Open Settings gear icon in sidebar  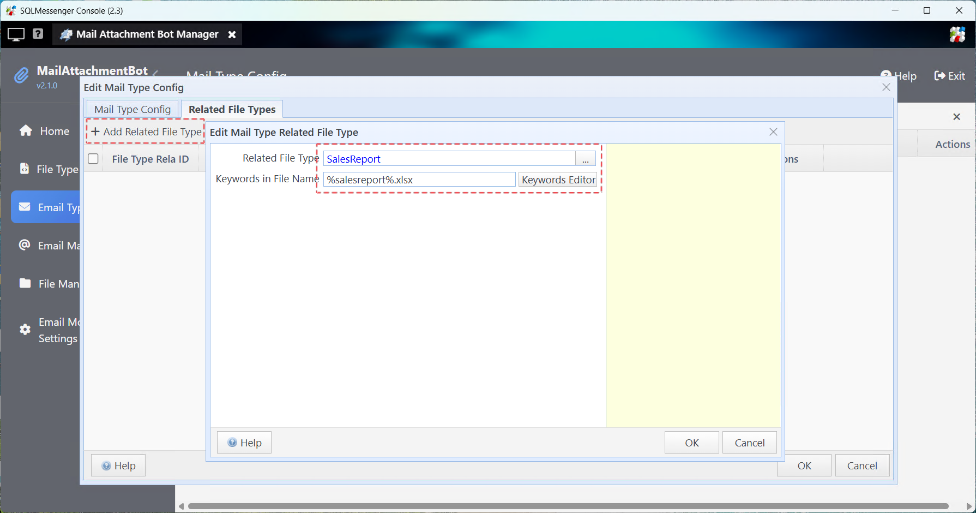[x=25, y=330]
